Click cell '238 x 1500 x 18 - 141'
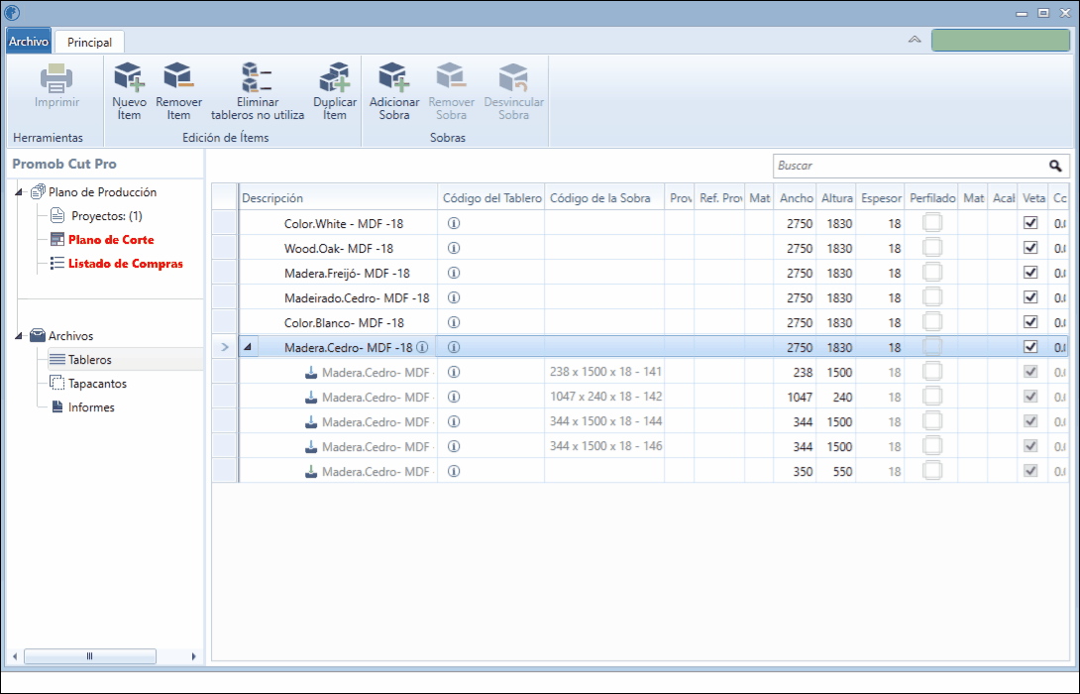This screenshot has height=694, width=1080. click(x=605, y=372)
